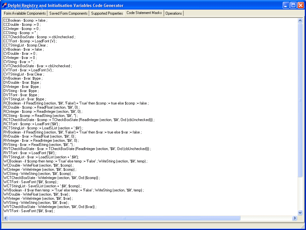
Task: Click the line starting 'WCDouble - WriteFloat'
Action: (39, 165)
